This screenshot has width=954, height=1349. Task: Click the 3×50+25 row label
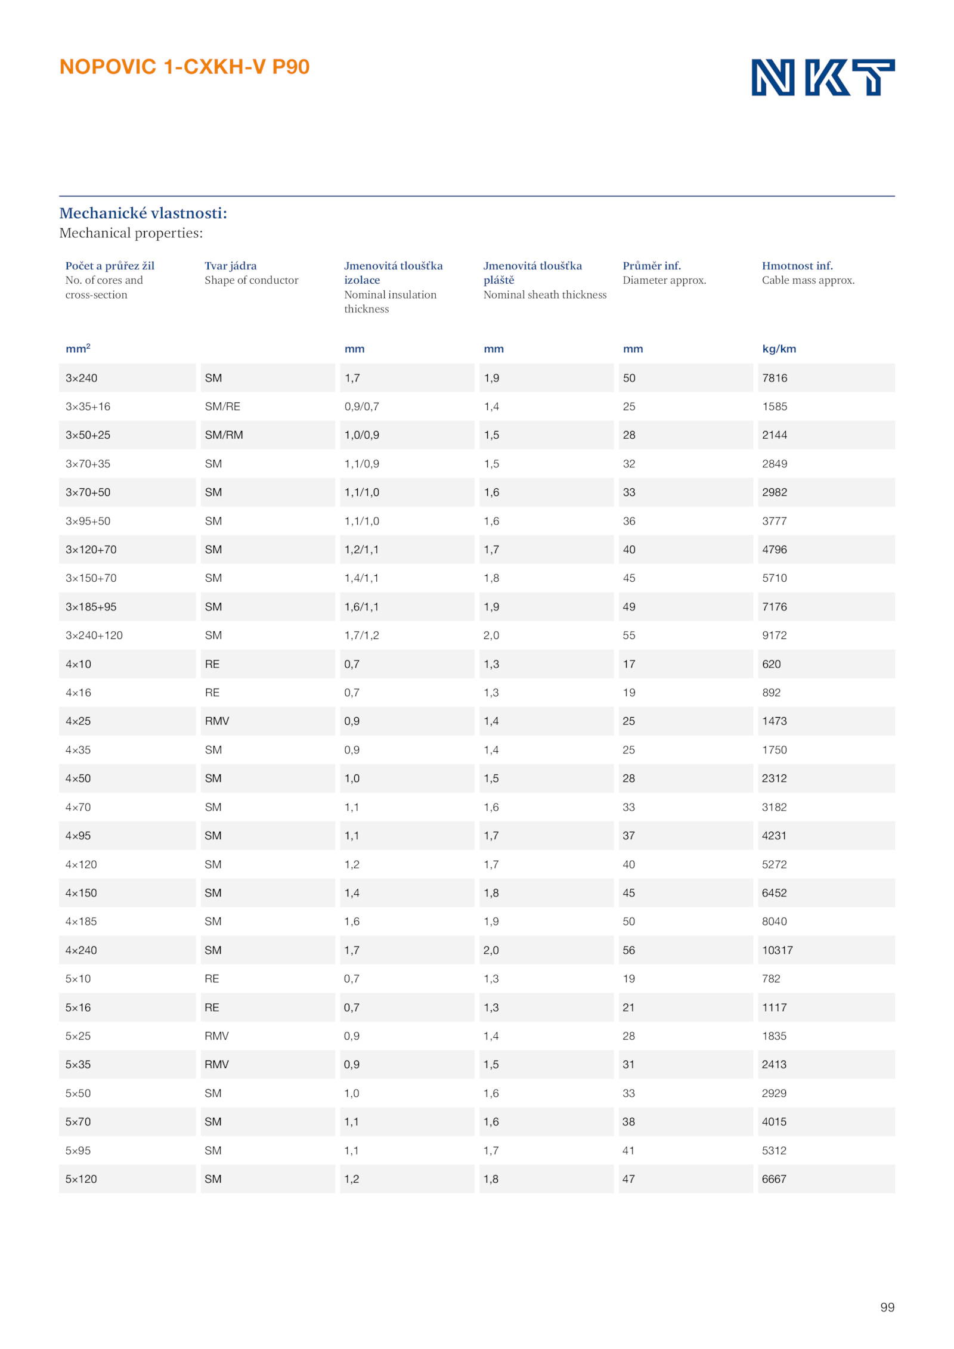pos(88,435)
